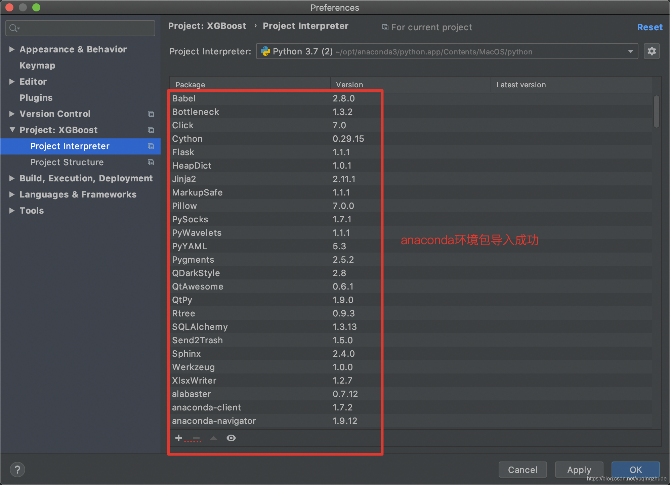The width and height of the screenshot is (670, 485).
Task: Upgrade package with the up arrow icon
Action: 214,438
